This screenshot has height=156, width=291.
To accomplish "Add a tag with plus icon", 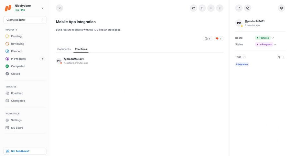I will click(x=284, y=57).
